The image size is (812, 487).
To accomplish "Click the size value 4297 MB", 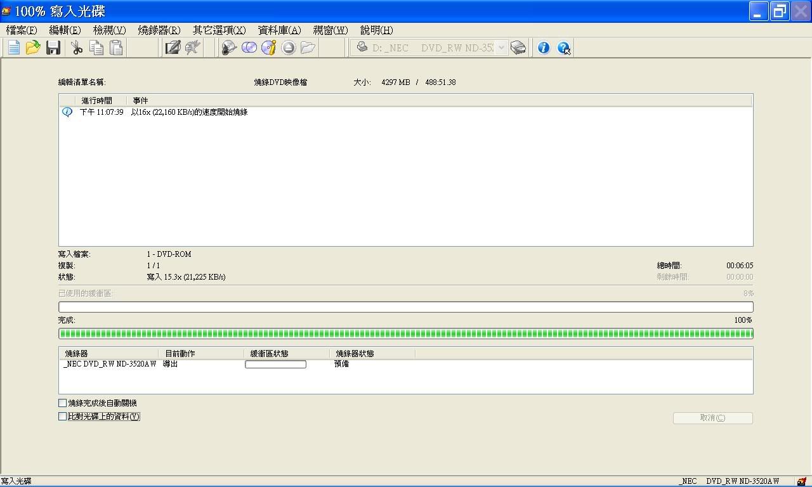I will pos(396,82).
